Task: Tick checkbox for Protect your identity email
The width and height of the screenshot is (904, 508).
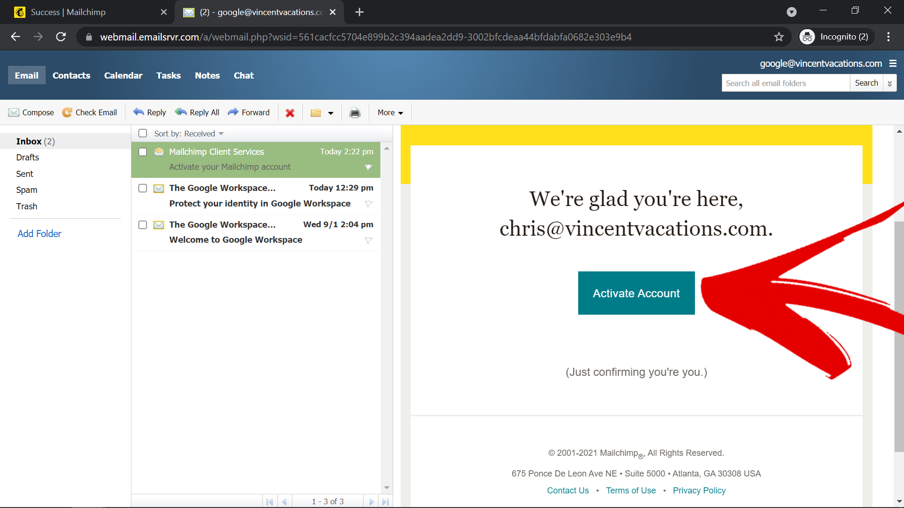Action: [x=143, y=188]
